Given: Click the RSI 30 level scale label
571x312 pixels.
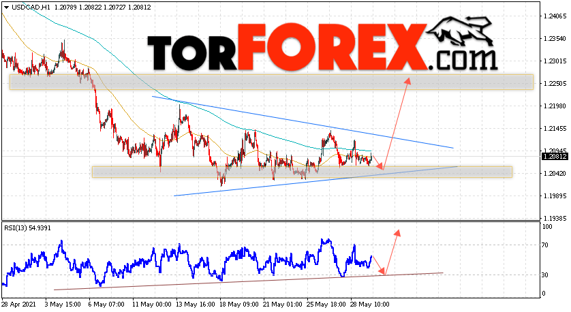Looking at the screenshot, I should pos(545,275).
